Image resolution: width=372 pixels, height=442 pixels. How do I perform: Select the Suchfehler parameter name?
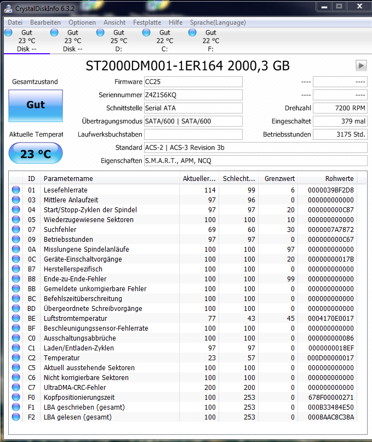(60, 229)
